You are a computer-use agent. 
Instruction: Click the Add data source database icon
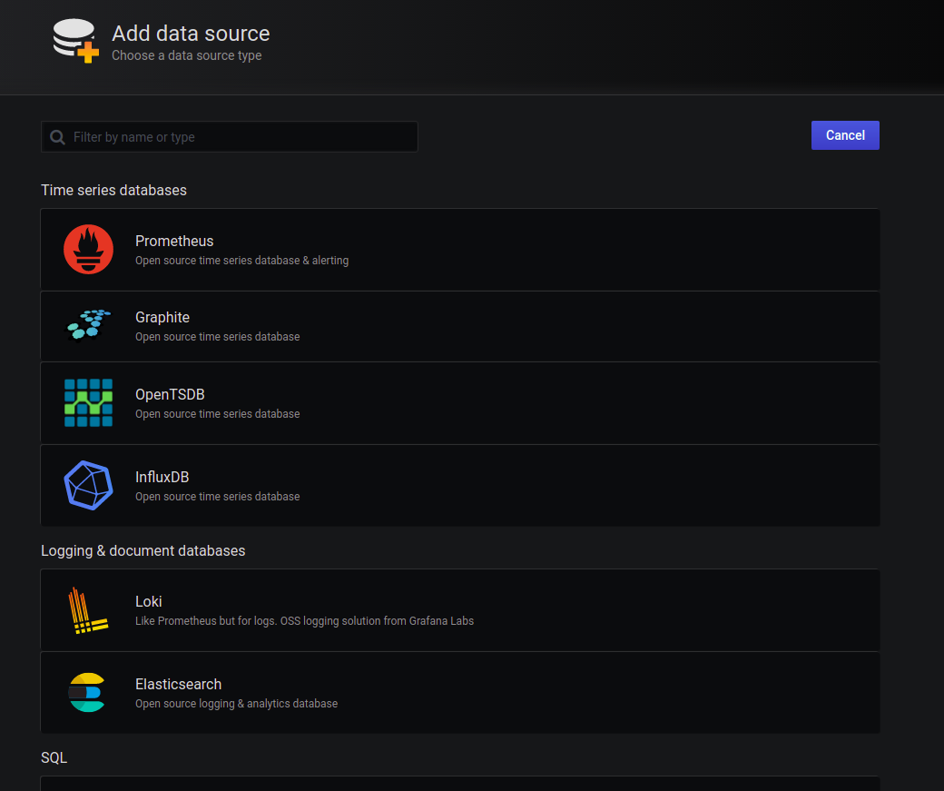75,40
